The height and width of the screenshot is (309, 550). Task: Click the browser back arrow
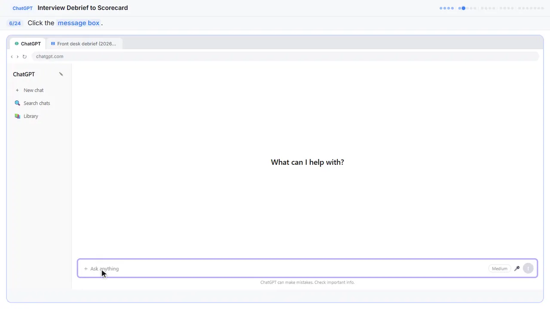(x=12, y=56)
